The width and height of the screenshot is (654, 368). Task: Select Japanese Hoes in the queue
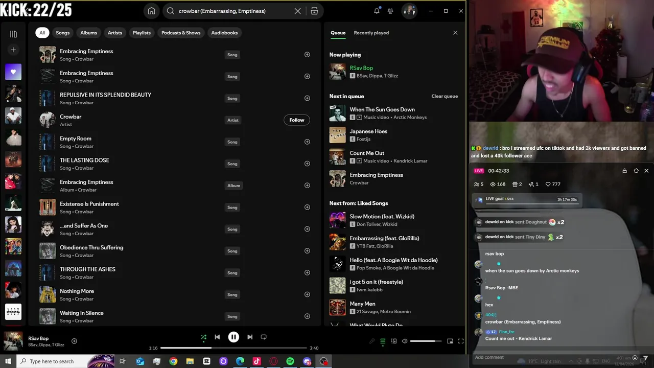(x=394, y=135)
